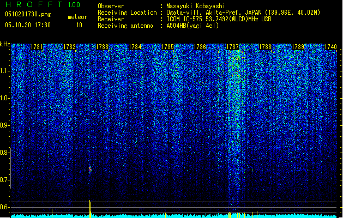Viewport: 343px width, 218px height.
Task: Click the 0.9 frequency axis label
Action: point(4,125)
